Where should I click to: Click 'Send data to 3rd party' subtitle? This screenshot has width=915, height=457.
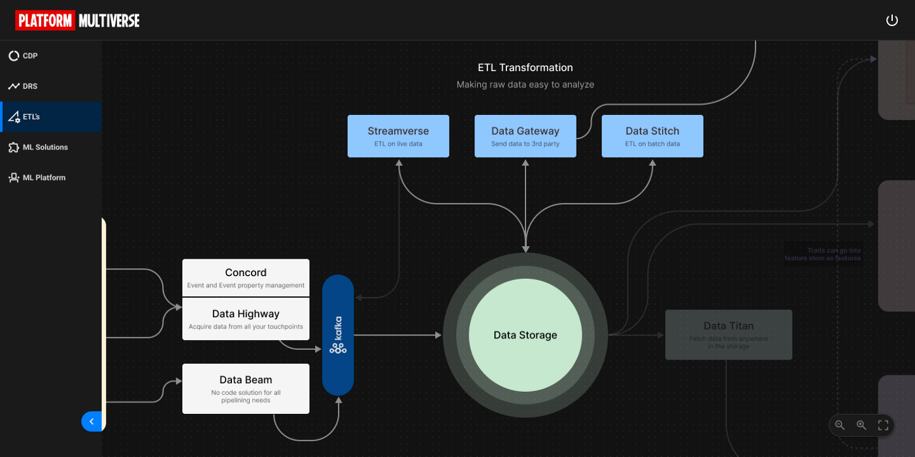point(525,144)
